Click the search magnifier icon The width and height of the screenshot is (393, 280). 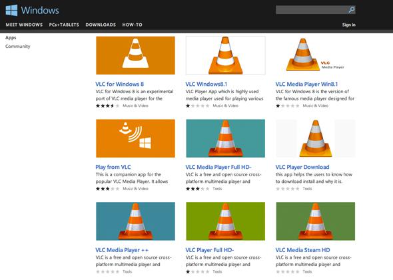pyautogui.click(x=352, y=10)
